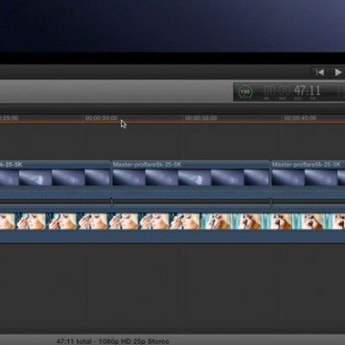
Task: Move playhead to the 00:00:35:00 ruler mark
Action: (201, 118)
